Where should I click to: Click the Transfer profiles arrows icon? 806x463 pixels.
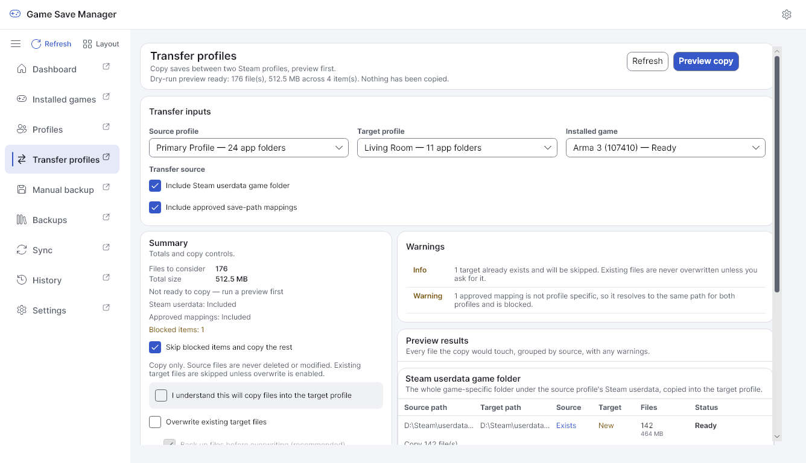point(22,159)
